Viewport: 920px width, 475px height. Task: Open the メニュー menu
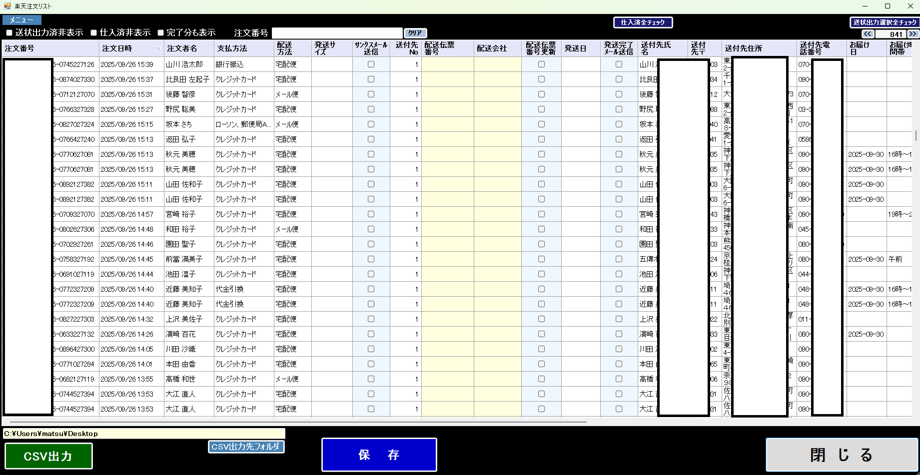(22, 20)
